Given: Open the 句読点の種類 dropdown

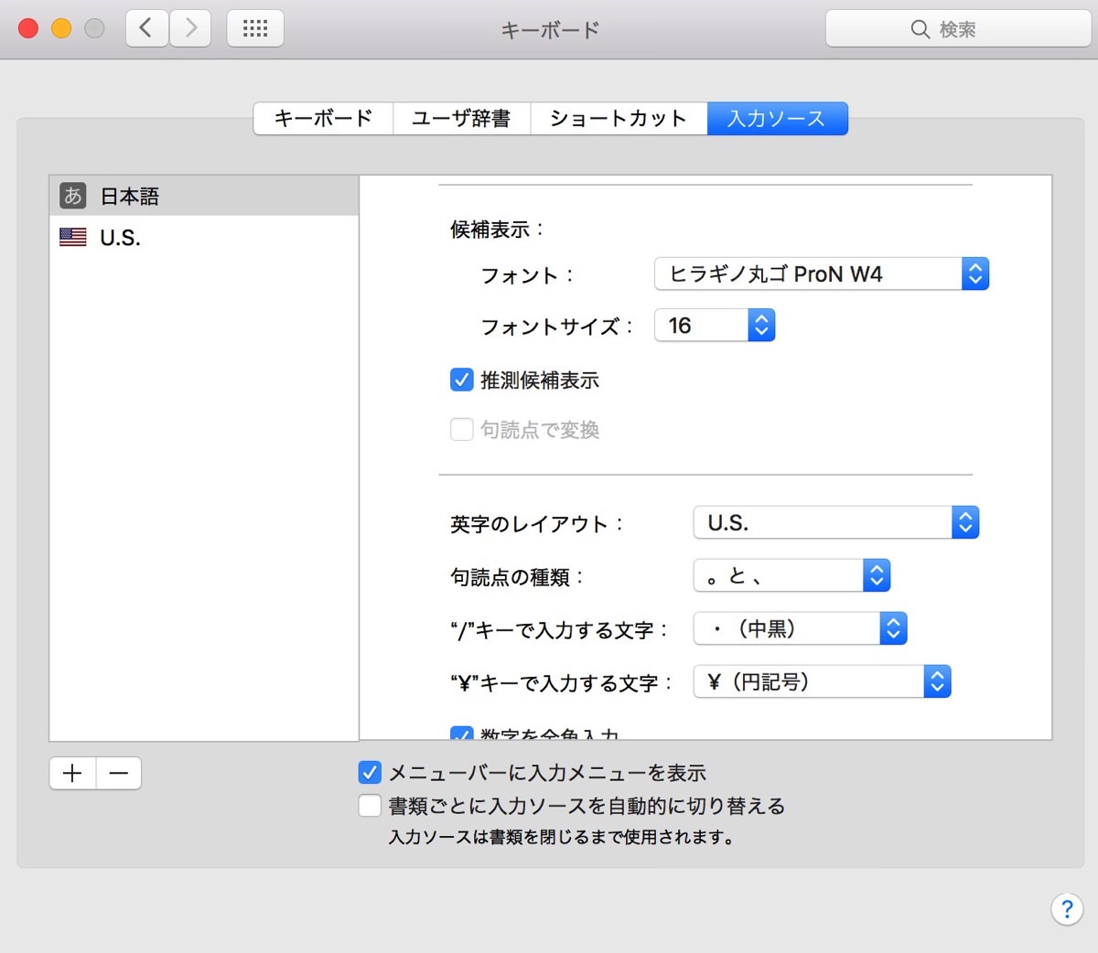Looking at the screenshot, I should coord(791,575).
